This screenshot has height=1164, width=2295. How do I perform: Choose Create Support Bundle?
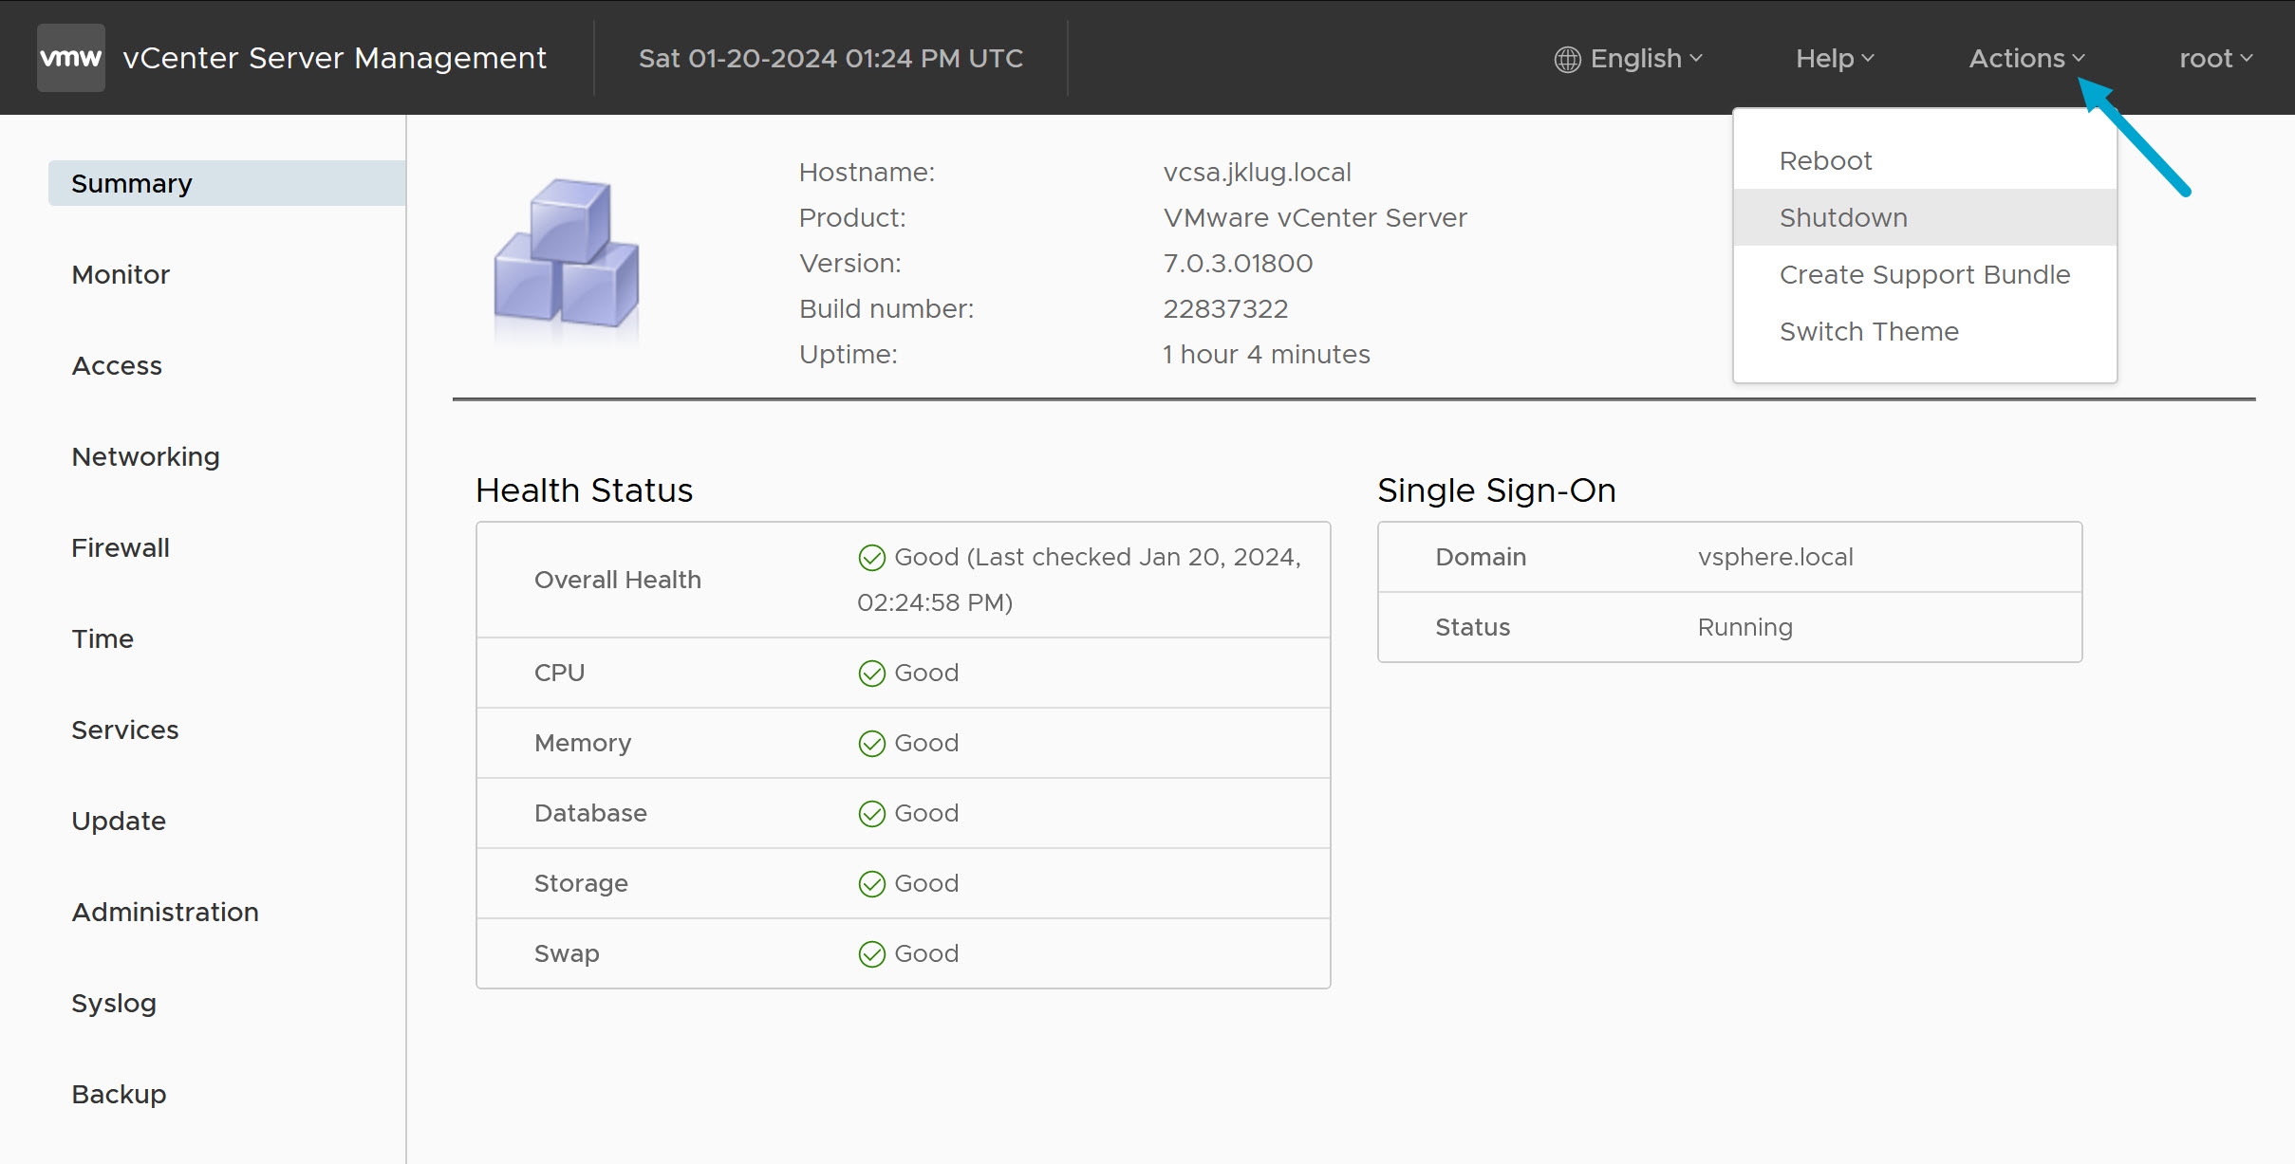1925,274
